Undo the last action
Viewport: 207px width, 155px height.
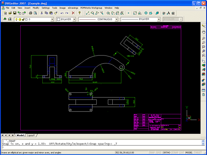pyautogui.click(x=62, y=13)
